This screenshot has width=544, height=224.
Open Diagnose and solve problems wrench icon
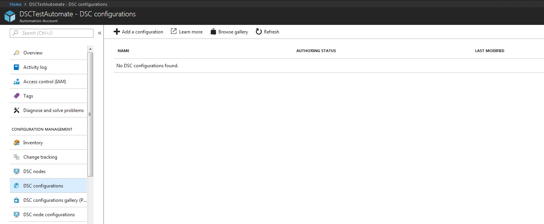click(16, 110)
